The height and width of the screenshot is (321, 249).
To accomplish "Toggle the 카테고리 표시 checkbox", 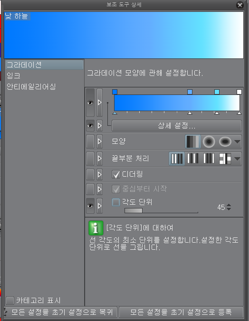I will (x=10, y=300).
